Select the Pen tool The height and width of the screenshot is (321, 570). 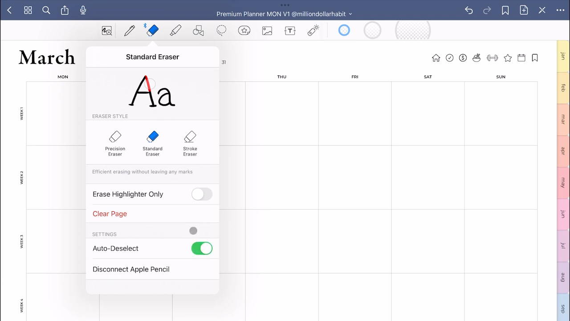130,30
